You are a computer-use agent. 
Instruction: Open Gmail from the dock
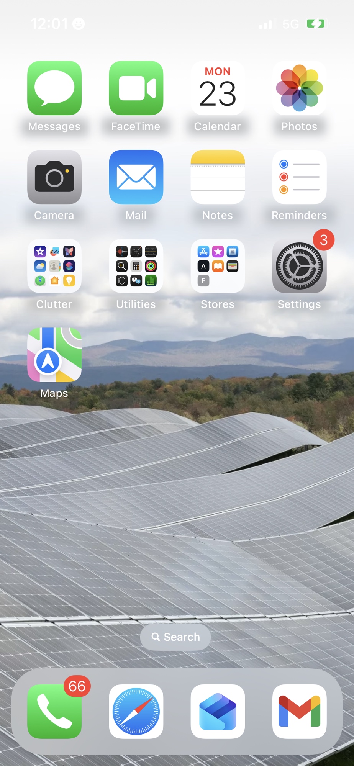pyautogui.click(x=299, y=711)
